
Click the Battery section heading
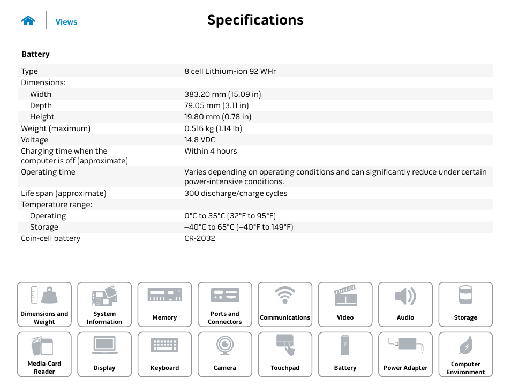[35, 54]
